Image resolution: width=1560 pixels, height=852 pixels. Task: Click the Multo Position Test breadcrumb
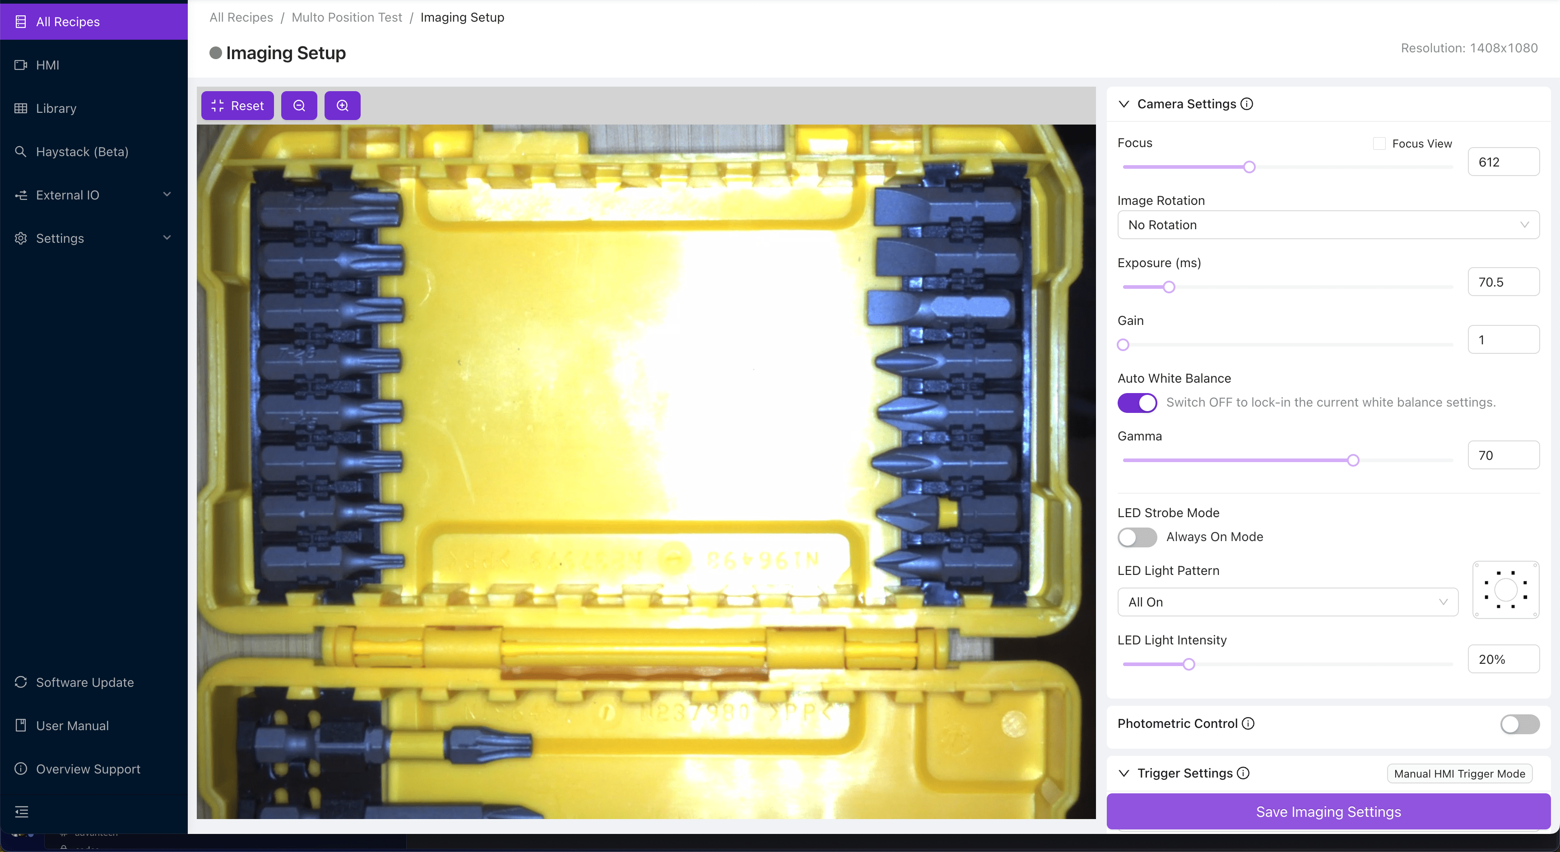click(x=346, y=17)
